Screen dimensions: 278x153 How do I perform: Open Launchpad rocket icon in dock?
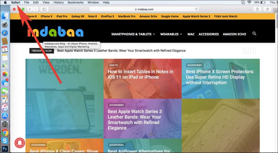(5, 24)
